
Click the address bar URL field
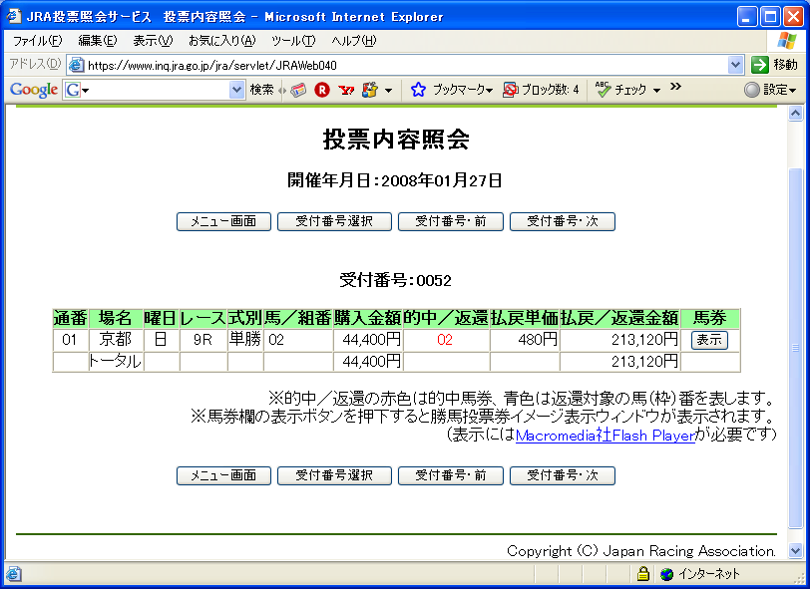[407, 65]
